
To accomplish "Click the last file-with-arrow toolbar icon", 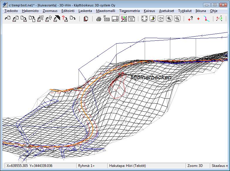I will [73, 18].
